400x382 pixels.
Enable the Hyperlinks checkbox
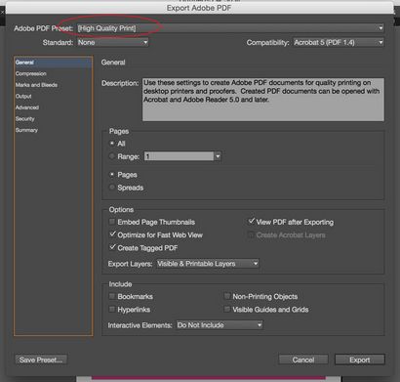click(x=112, y=309)
